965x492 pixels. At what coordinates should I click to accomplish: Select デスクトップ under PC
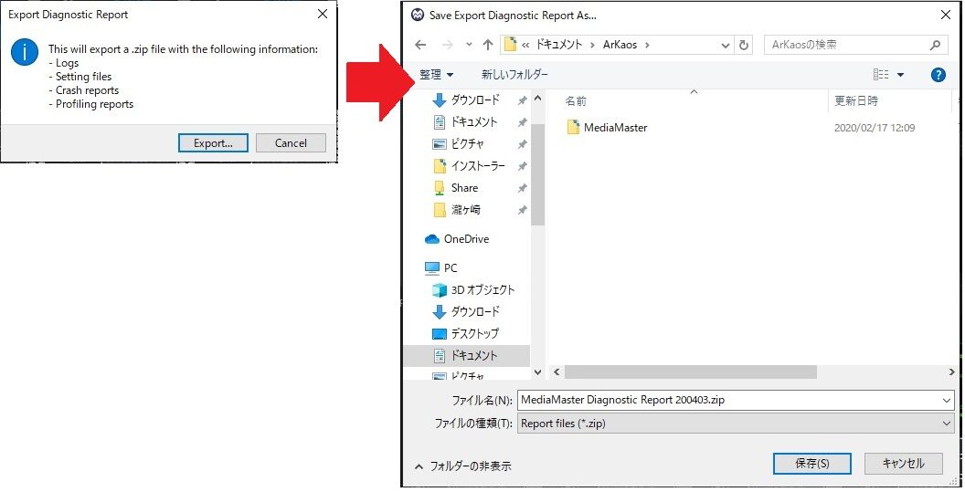click(x=474, y=334)
